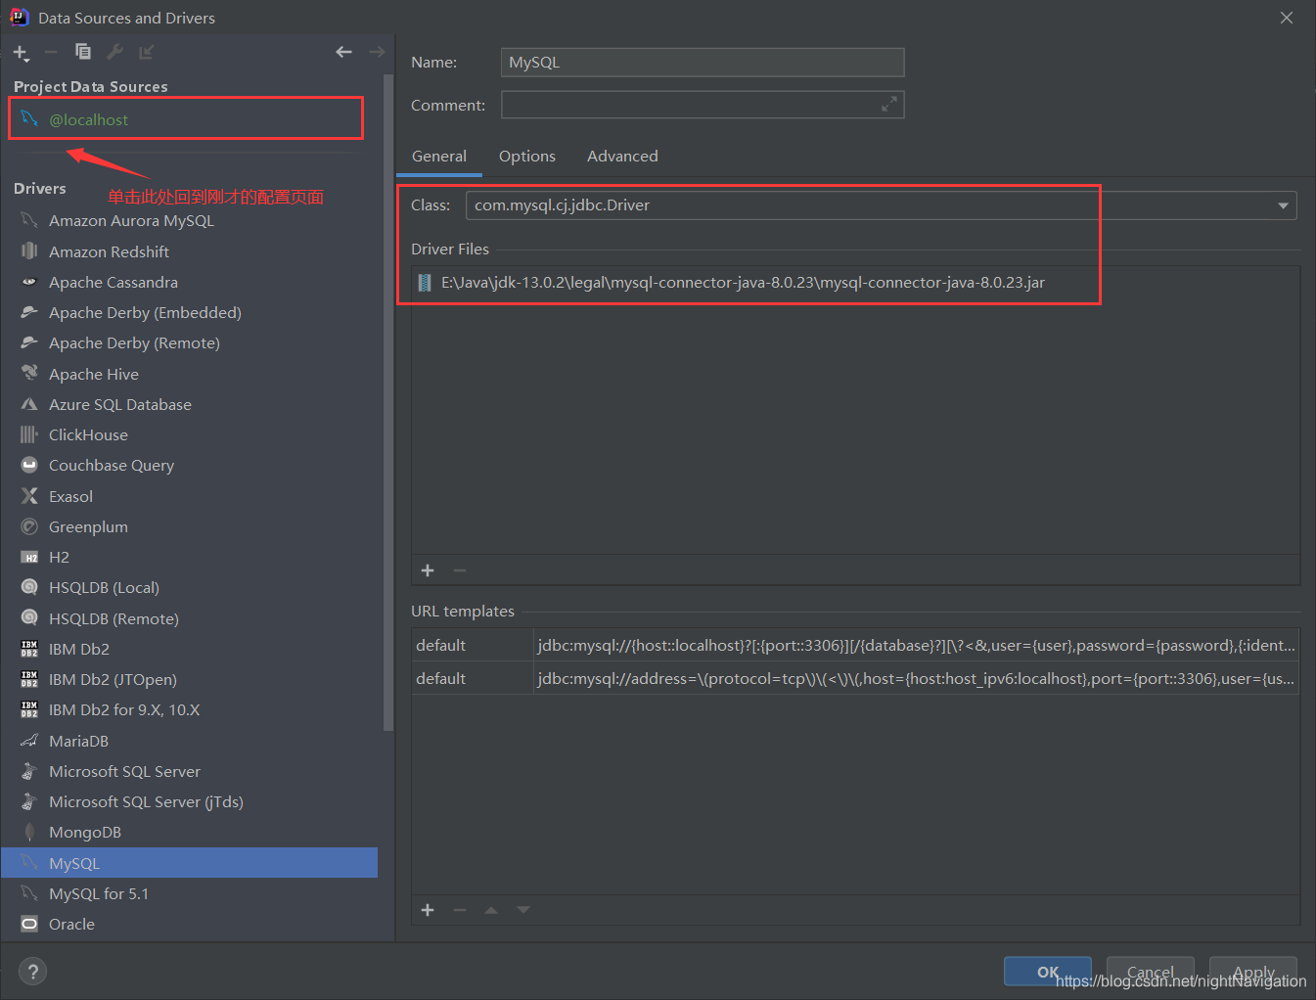
Task: Click the IBM Db2 driver icon
Action: click(29, 649)
